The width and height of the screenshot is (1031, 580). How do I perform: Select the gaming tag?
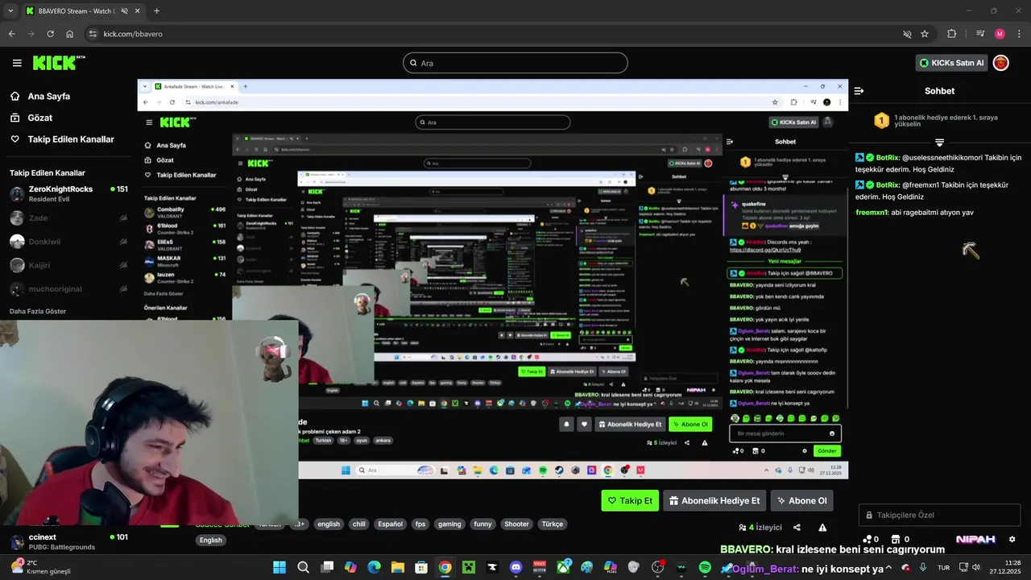(x=449, y=524)
